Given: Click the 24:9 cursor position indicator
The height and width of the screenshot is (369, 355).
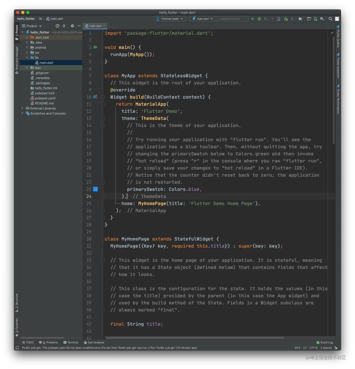Looking at the screenshot, I should coord(297,348).
